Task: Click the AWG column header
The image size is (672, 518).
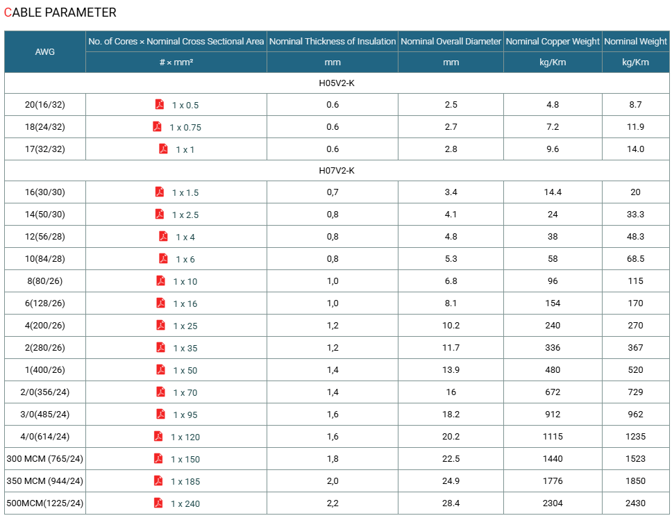Action: [x=45, y=52]
